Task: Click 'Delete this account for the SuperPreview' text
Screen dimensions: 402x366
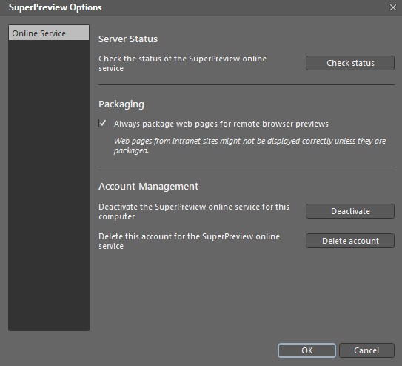Action: 190,241
